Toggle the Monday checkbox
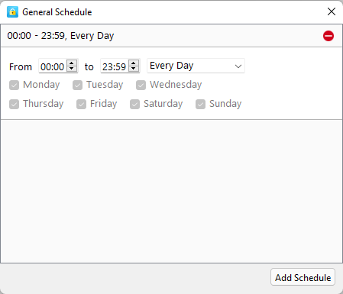Screen dimensions: 343x294 (x=14, y=85)
